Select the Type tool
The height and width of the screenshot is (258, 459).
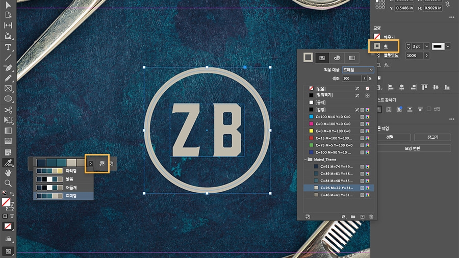coord(8,47)
